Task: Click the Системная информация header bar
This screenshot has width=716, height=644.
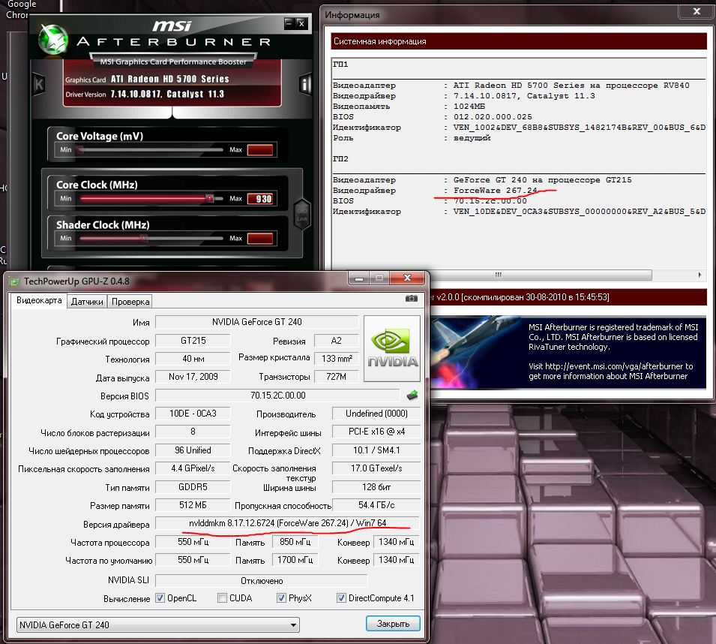Action: coord(519,41)
